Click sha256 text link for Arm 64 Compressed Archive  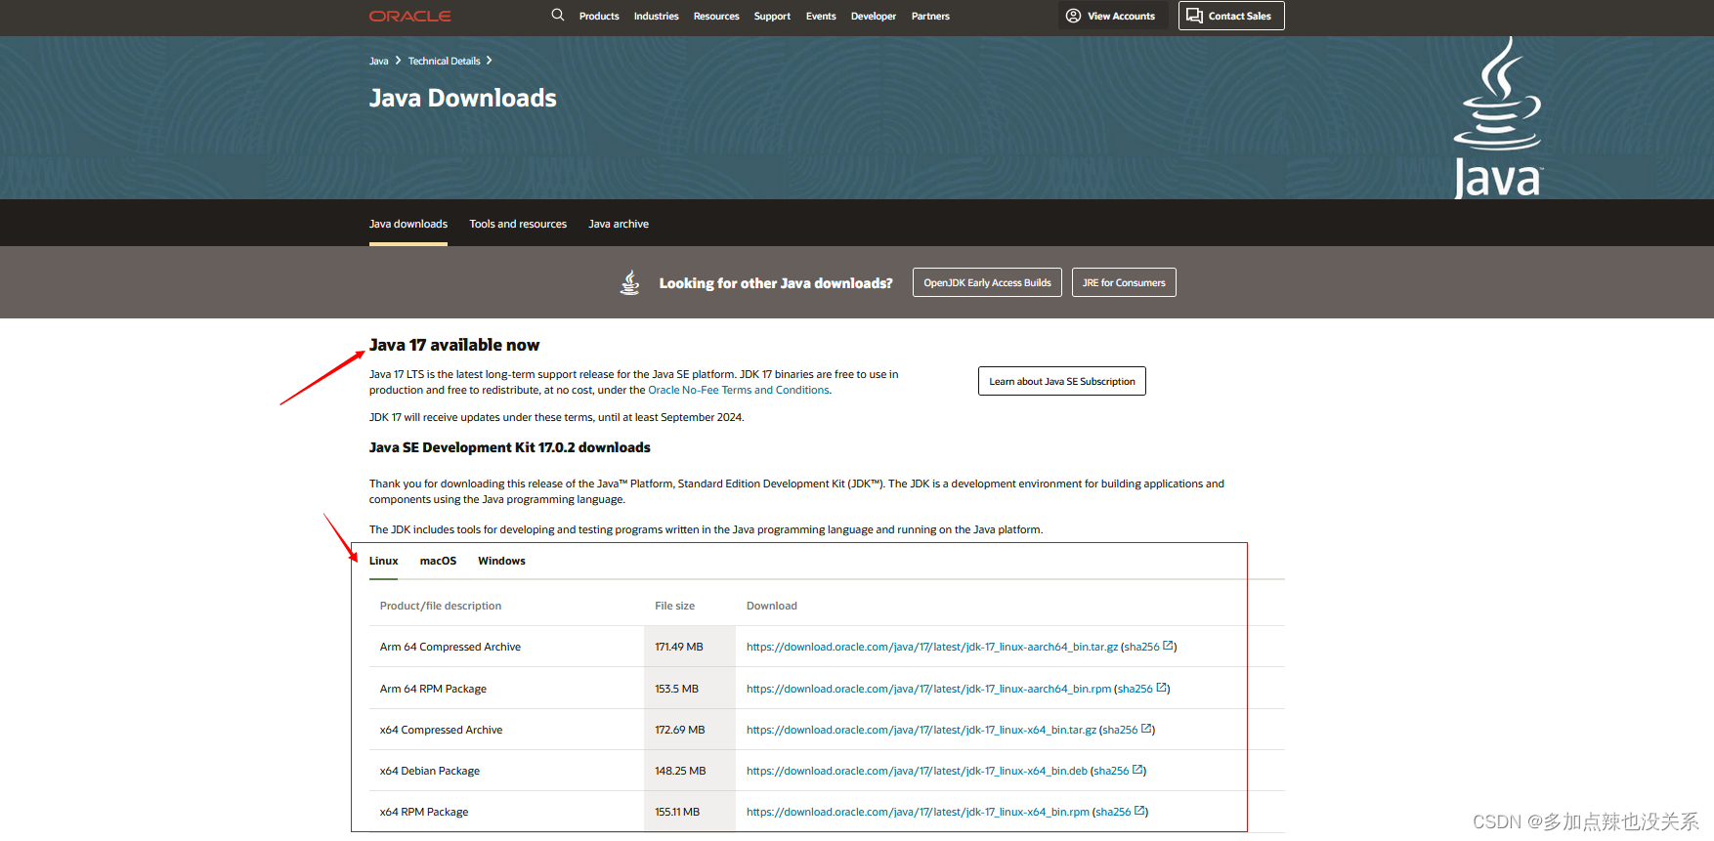(x=1141, y=647)
